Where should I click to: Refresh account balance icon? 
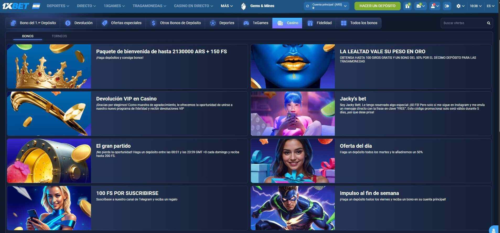pos(308,6)
